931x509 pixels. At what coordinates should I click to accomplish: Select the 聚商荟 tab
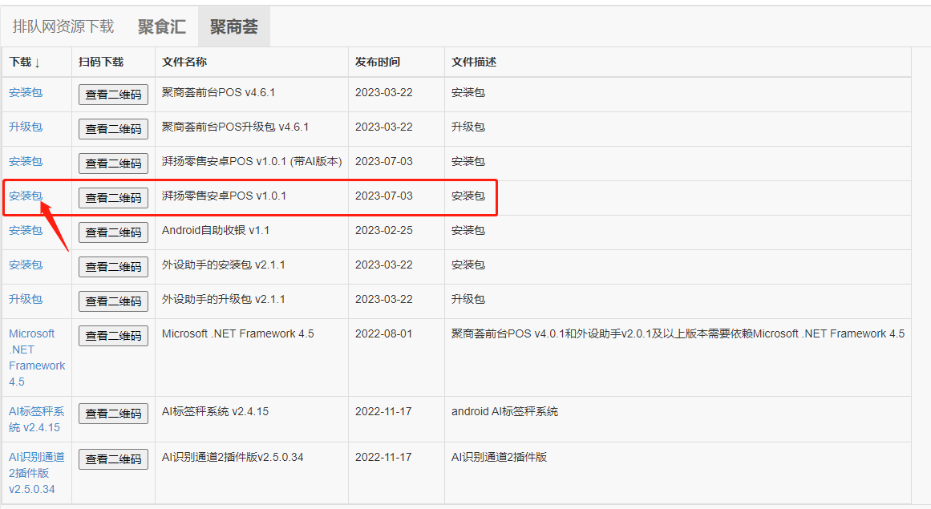pyautogui.click(x=234, y=26)
